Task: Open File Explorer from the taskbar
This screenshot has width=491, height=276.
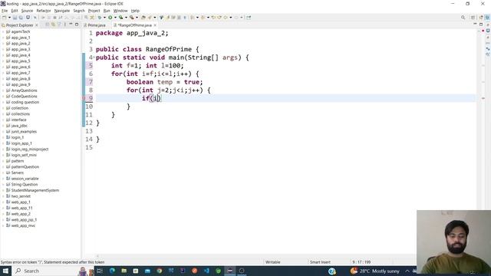Action: point(124,271)
